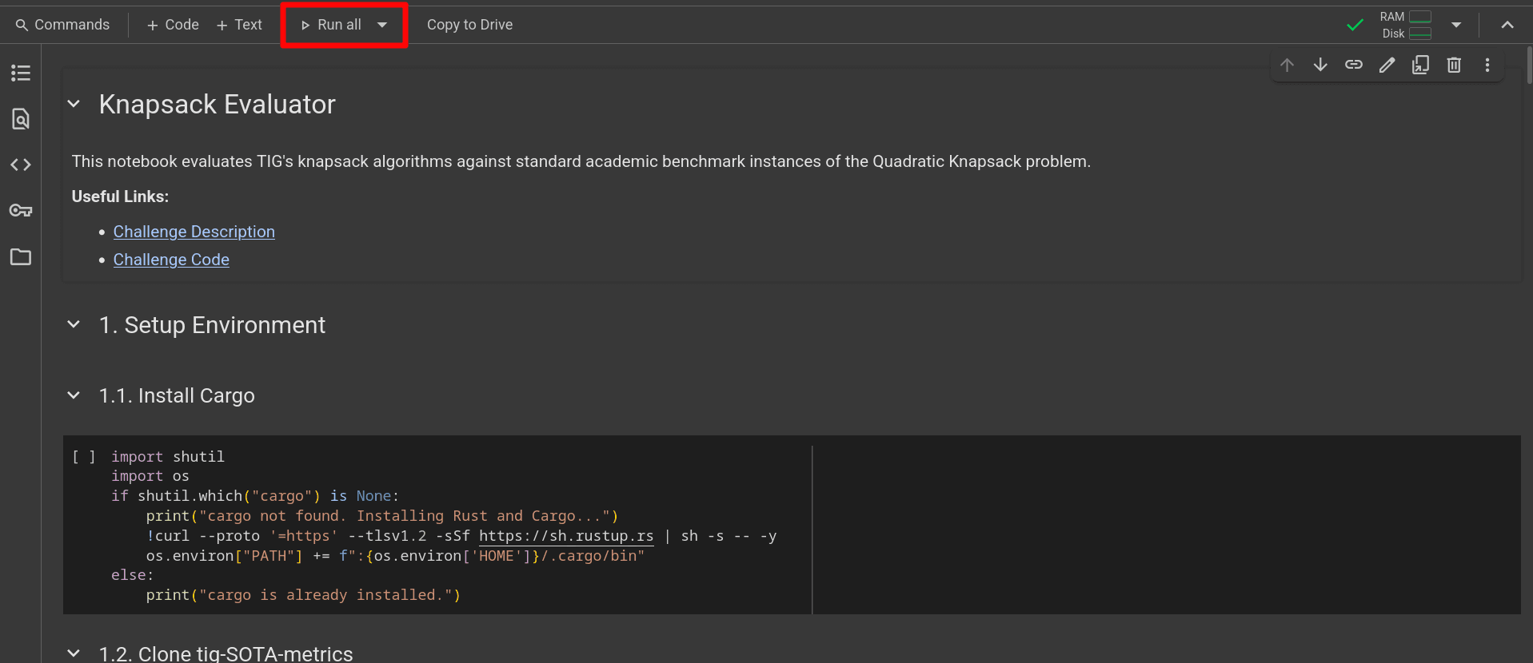This screenshot has height=663, width=1533.
Task: Open the find and replace sidebar icon
Action: (21, 119)
